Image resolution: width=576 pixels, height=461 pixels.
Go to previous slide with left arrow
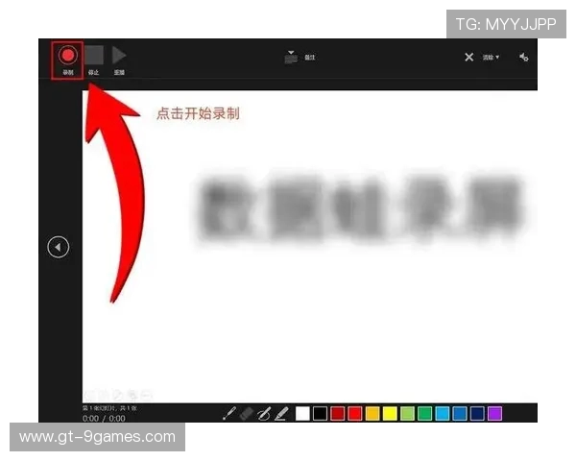pos(59,247)
